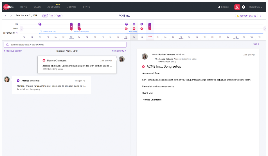Open Account Status warning button
The image size is (268, 156).
coord(246,16)
